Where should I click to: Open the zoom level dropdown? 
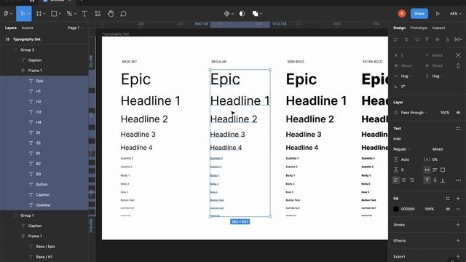click(x=456, y=14)
